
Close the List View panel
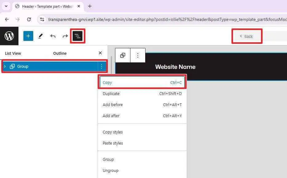coord(100,53)
